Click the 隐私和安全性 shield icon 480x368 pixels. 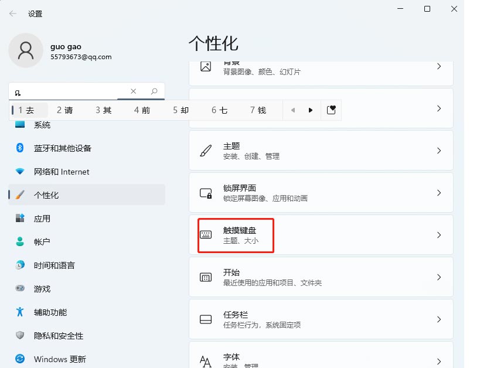coord(18,336)
